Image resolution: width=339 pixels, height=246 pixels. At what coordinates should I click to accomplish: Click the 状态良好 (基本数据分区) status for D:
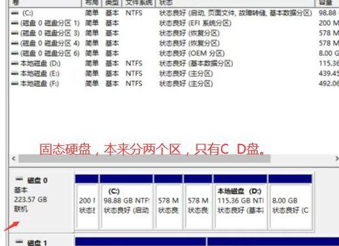click(x=196, y=63)
